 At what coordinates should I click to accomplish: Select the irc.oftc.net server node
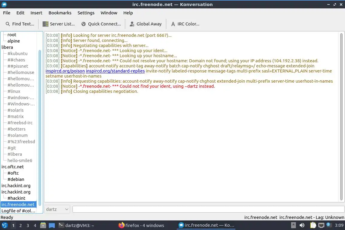click(13, 167)
